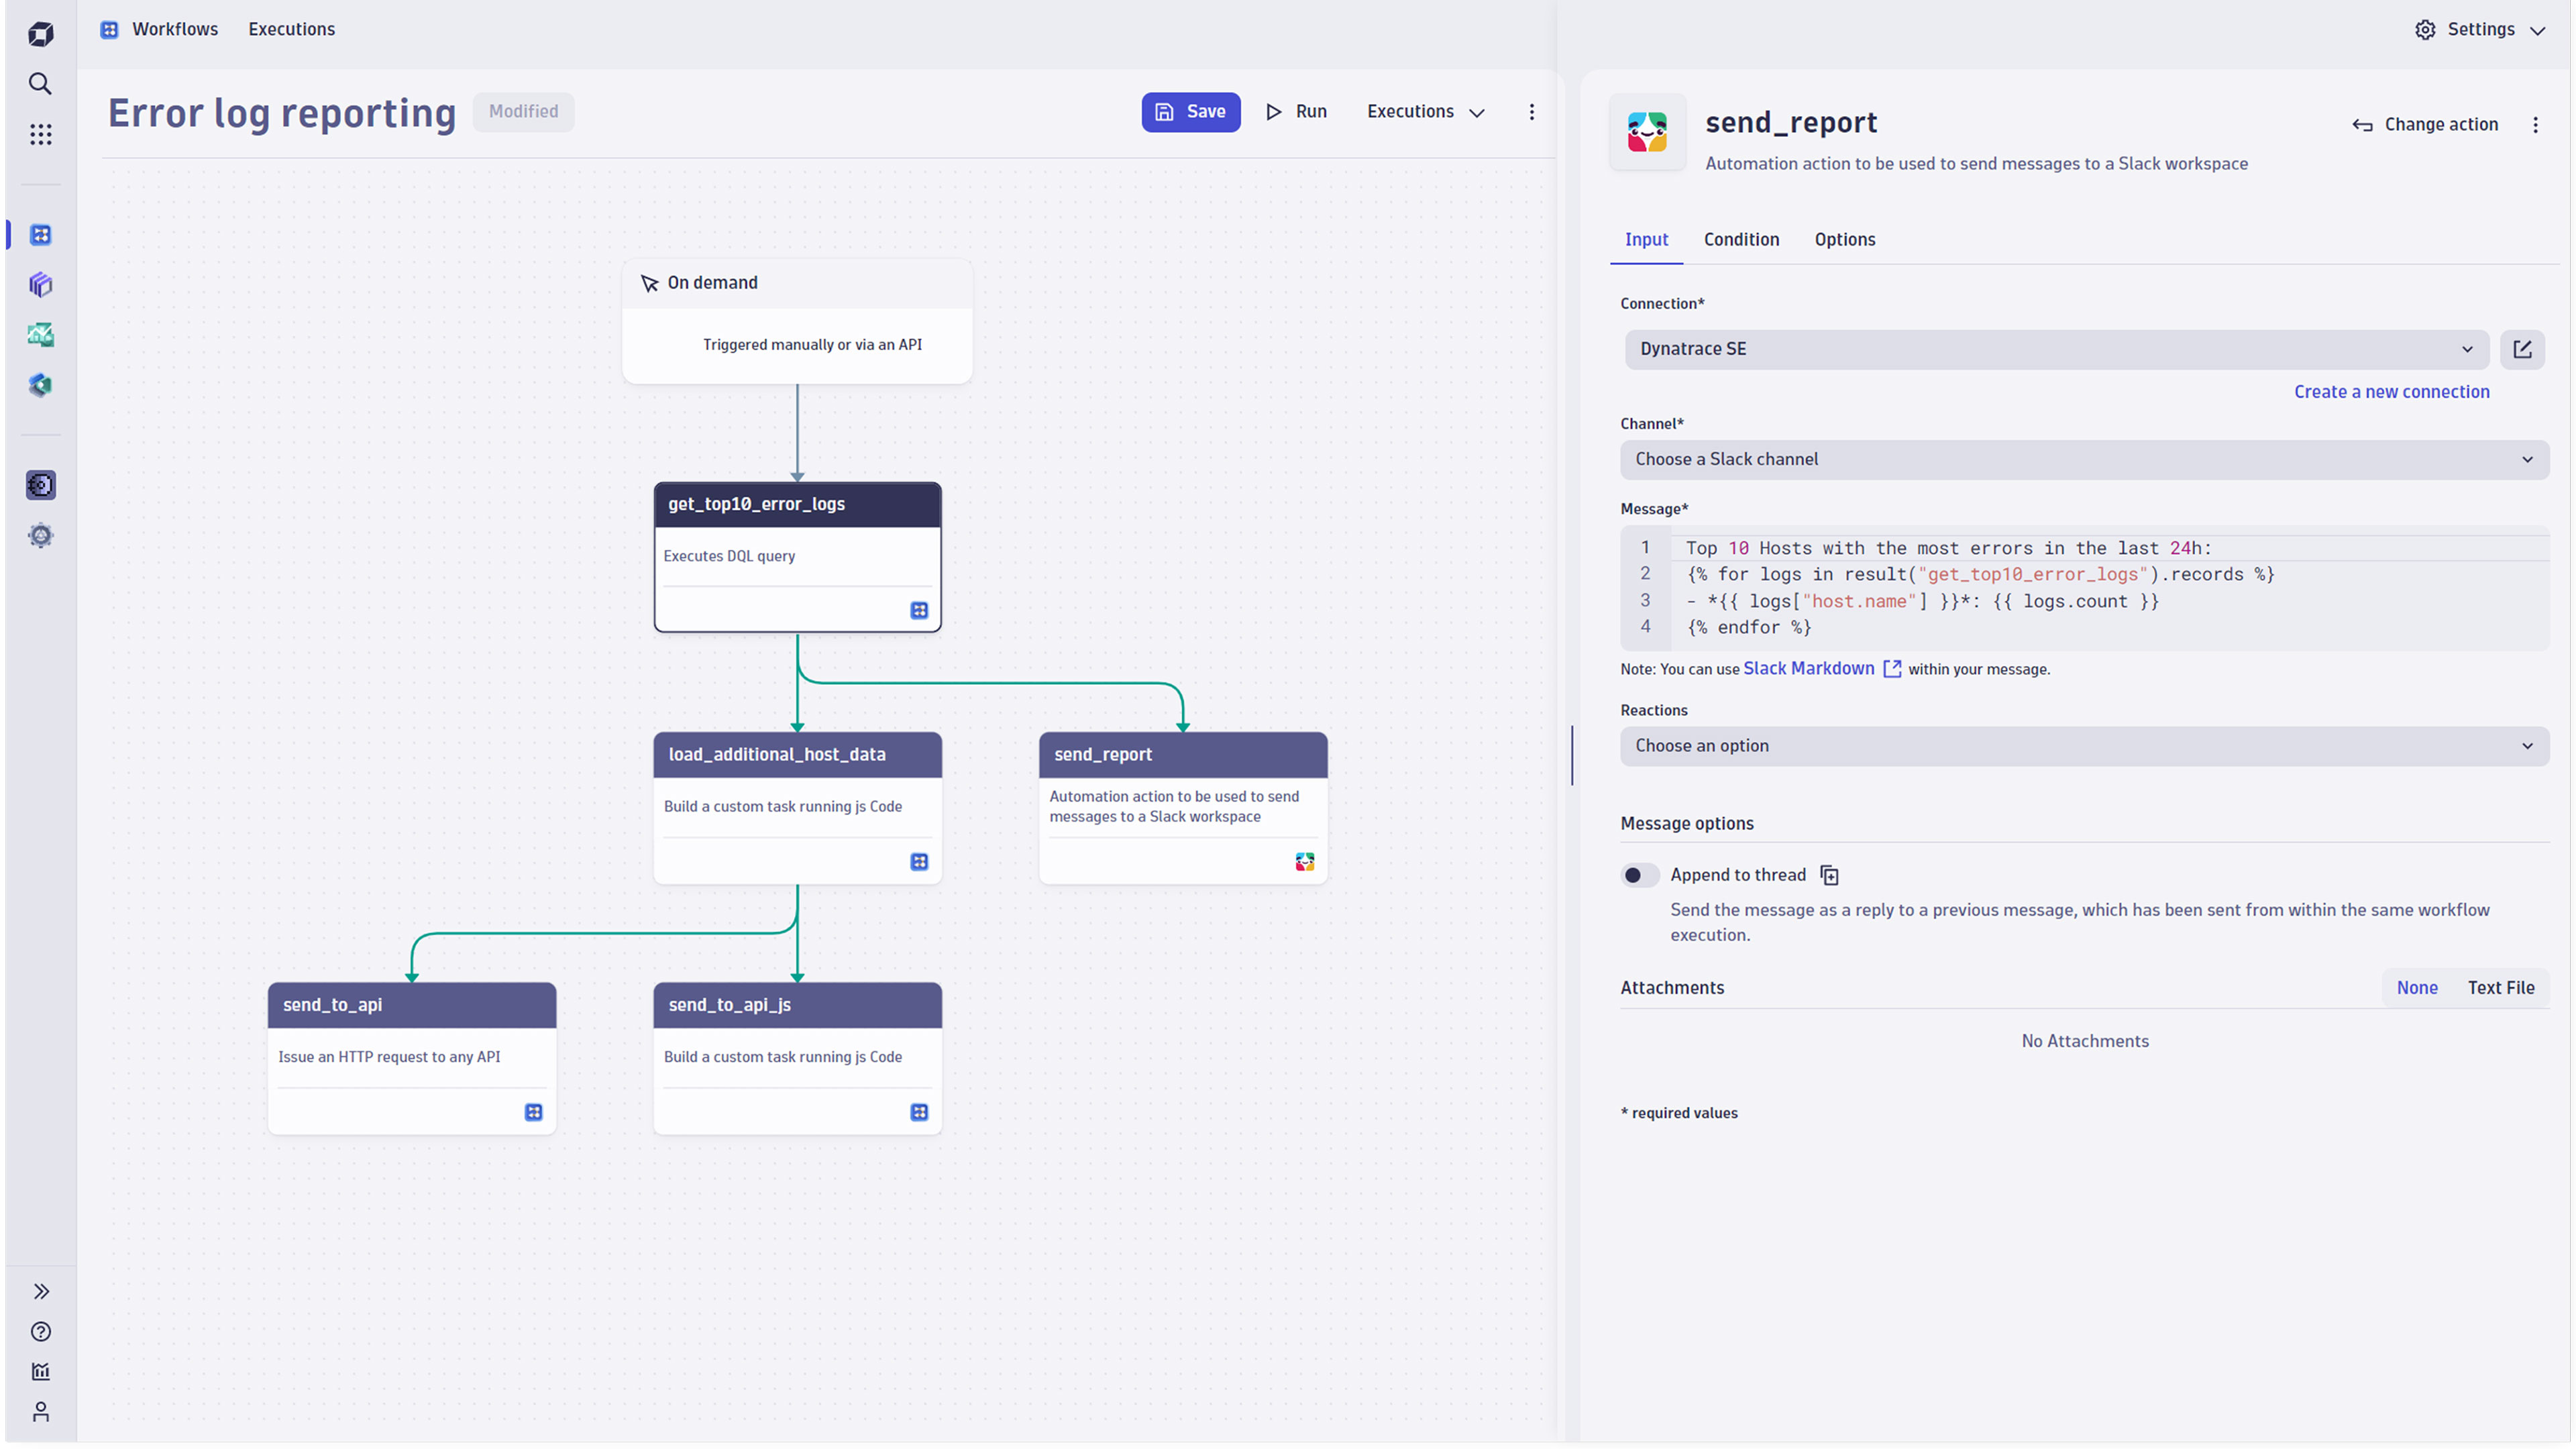Select the get_top10_error_logs task node
The height and width of the screenshot is (1449, 2576).
click(x=797, y=557)
